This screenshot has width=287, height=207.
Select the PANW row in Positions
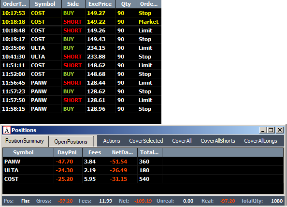click(143, 162)
